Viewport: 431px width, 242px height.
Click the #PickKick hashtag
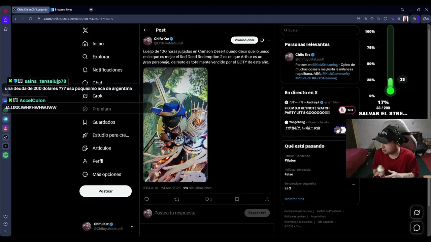pyautogui.click(x=303, y=78)
